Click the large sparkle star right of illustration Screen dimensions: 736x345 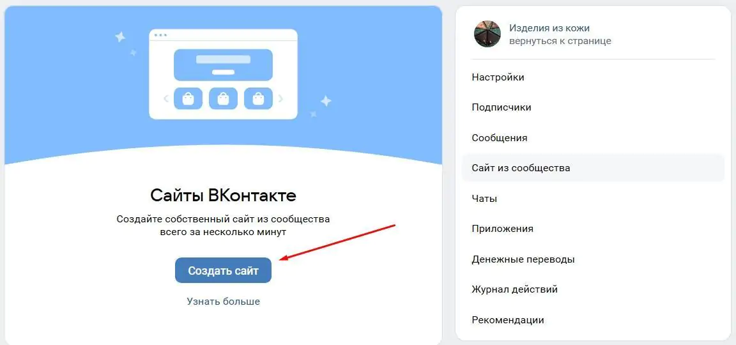pos(326,100)
